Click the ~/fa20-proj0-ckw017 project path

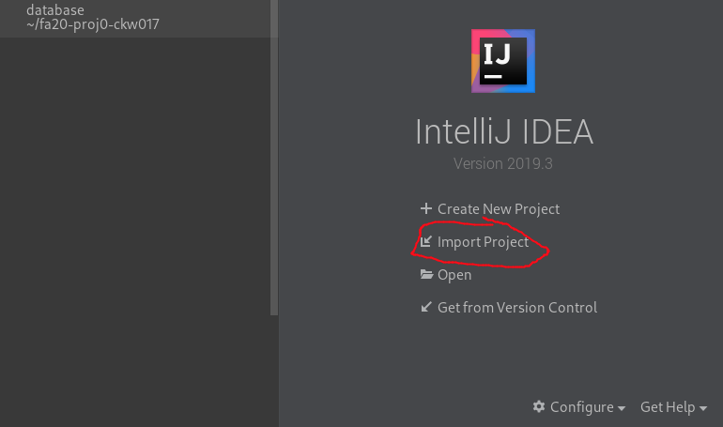(92, 24)
